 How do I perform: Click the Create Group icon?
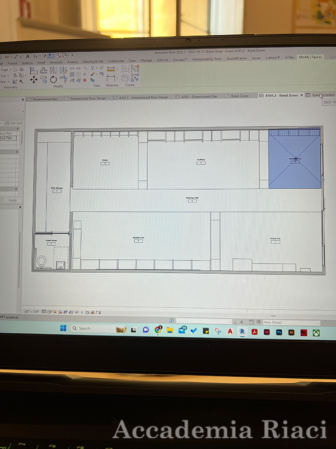[135, 68]
